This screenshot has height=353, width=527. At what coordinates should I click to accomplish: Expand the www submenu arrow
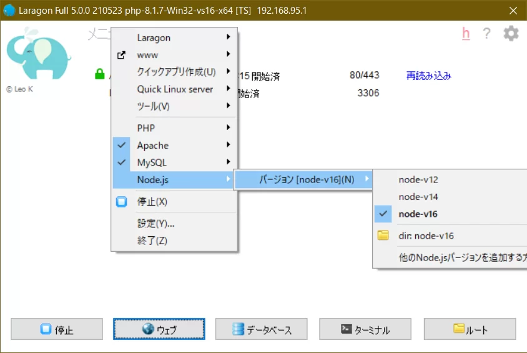tap(229, 54)
